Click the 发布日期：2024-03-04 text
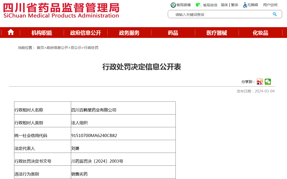 point(256,91)
